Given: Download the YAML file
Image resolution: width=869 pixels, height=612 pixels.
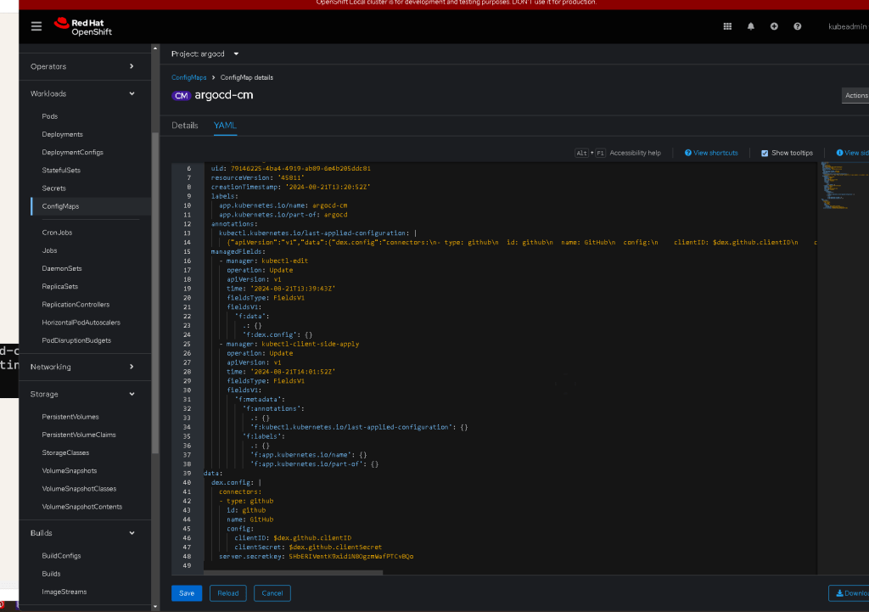Looking at the screenshot, I should click(849, 593).
